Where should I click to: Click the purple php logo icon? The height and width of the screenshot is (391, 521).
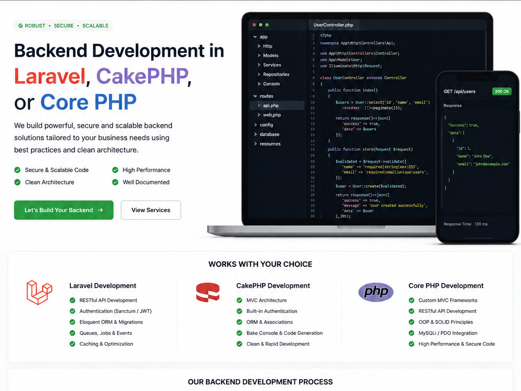coord(376,292)
